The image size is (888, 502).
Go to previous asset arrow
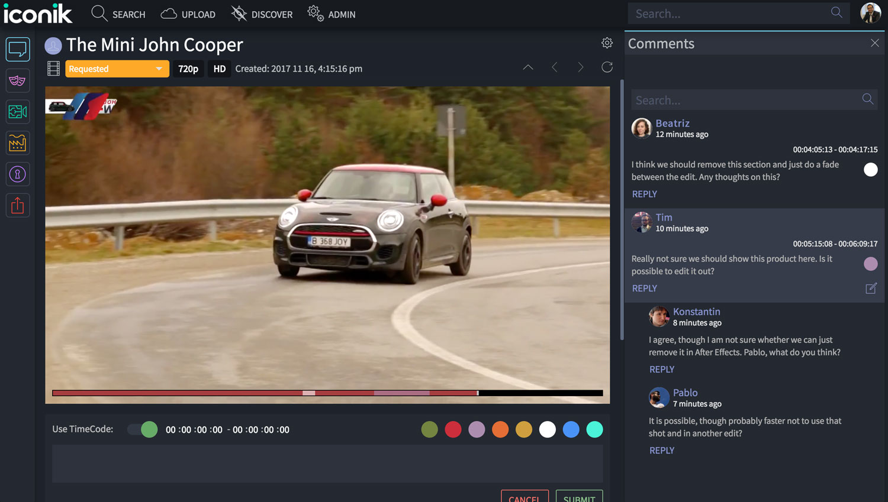coord(555,67)
